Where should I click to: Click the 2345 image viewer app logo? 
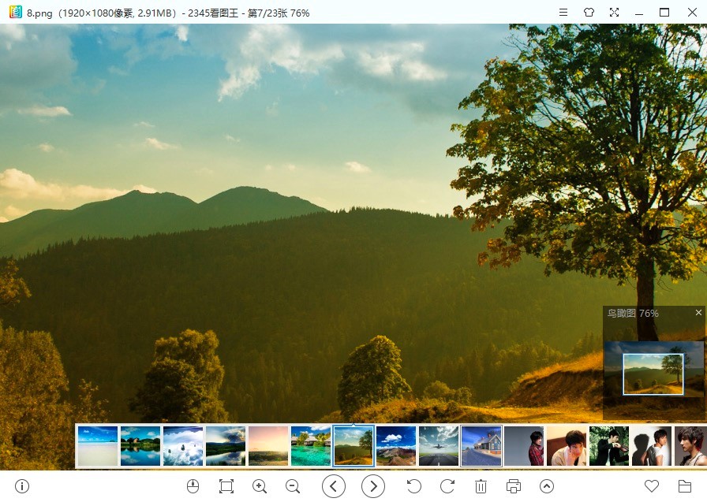tap(15, 12)
